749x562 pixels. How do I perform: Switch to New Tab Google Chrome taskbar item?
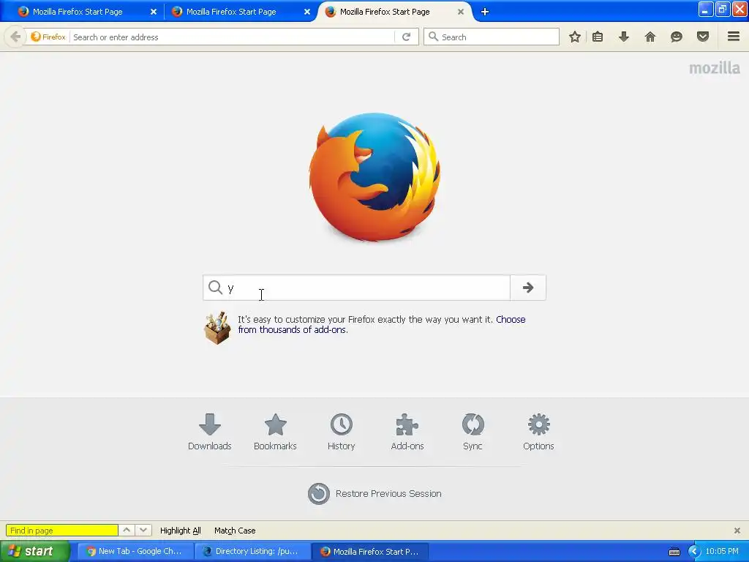pyautogui.click(x=135, y=552)
